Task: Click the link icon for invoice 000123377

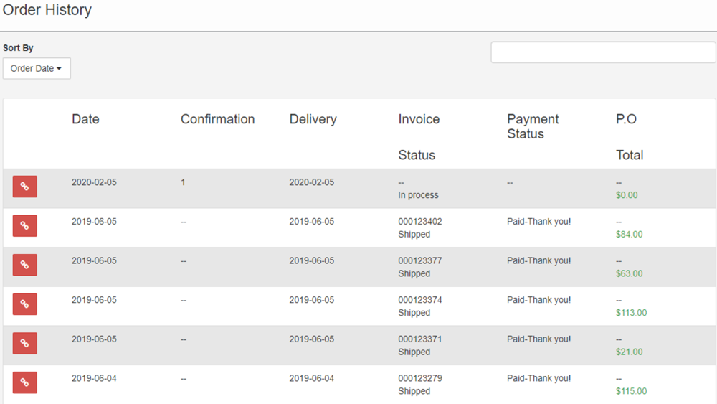Action: pyautogui.click(x=24, y=265)
